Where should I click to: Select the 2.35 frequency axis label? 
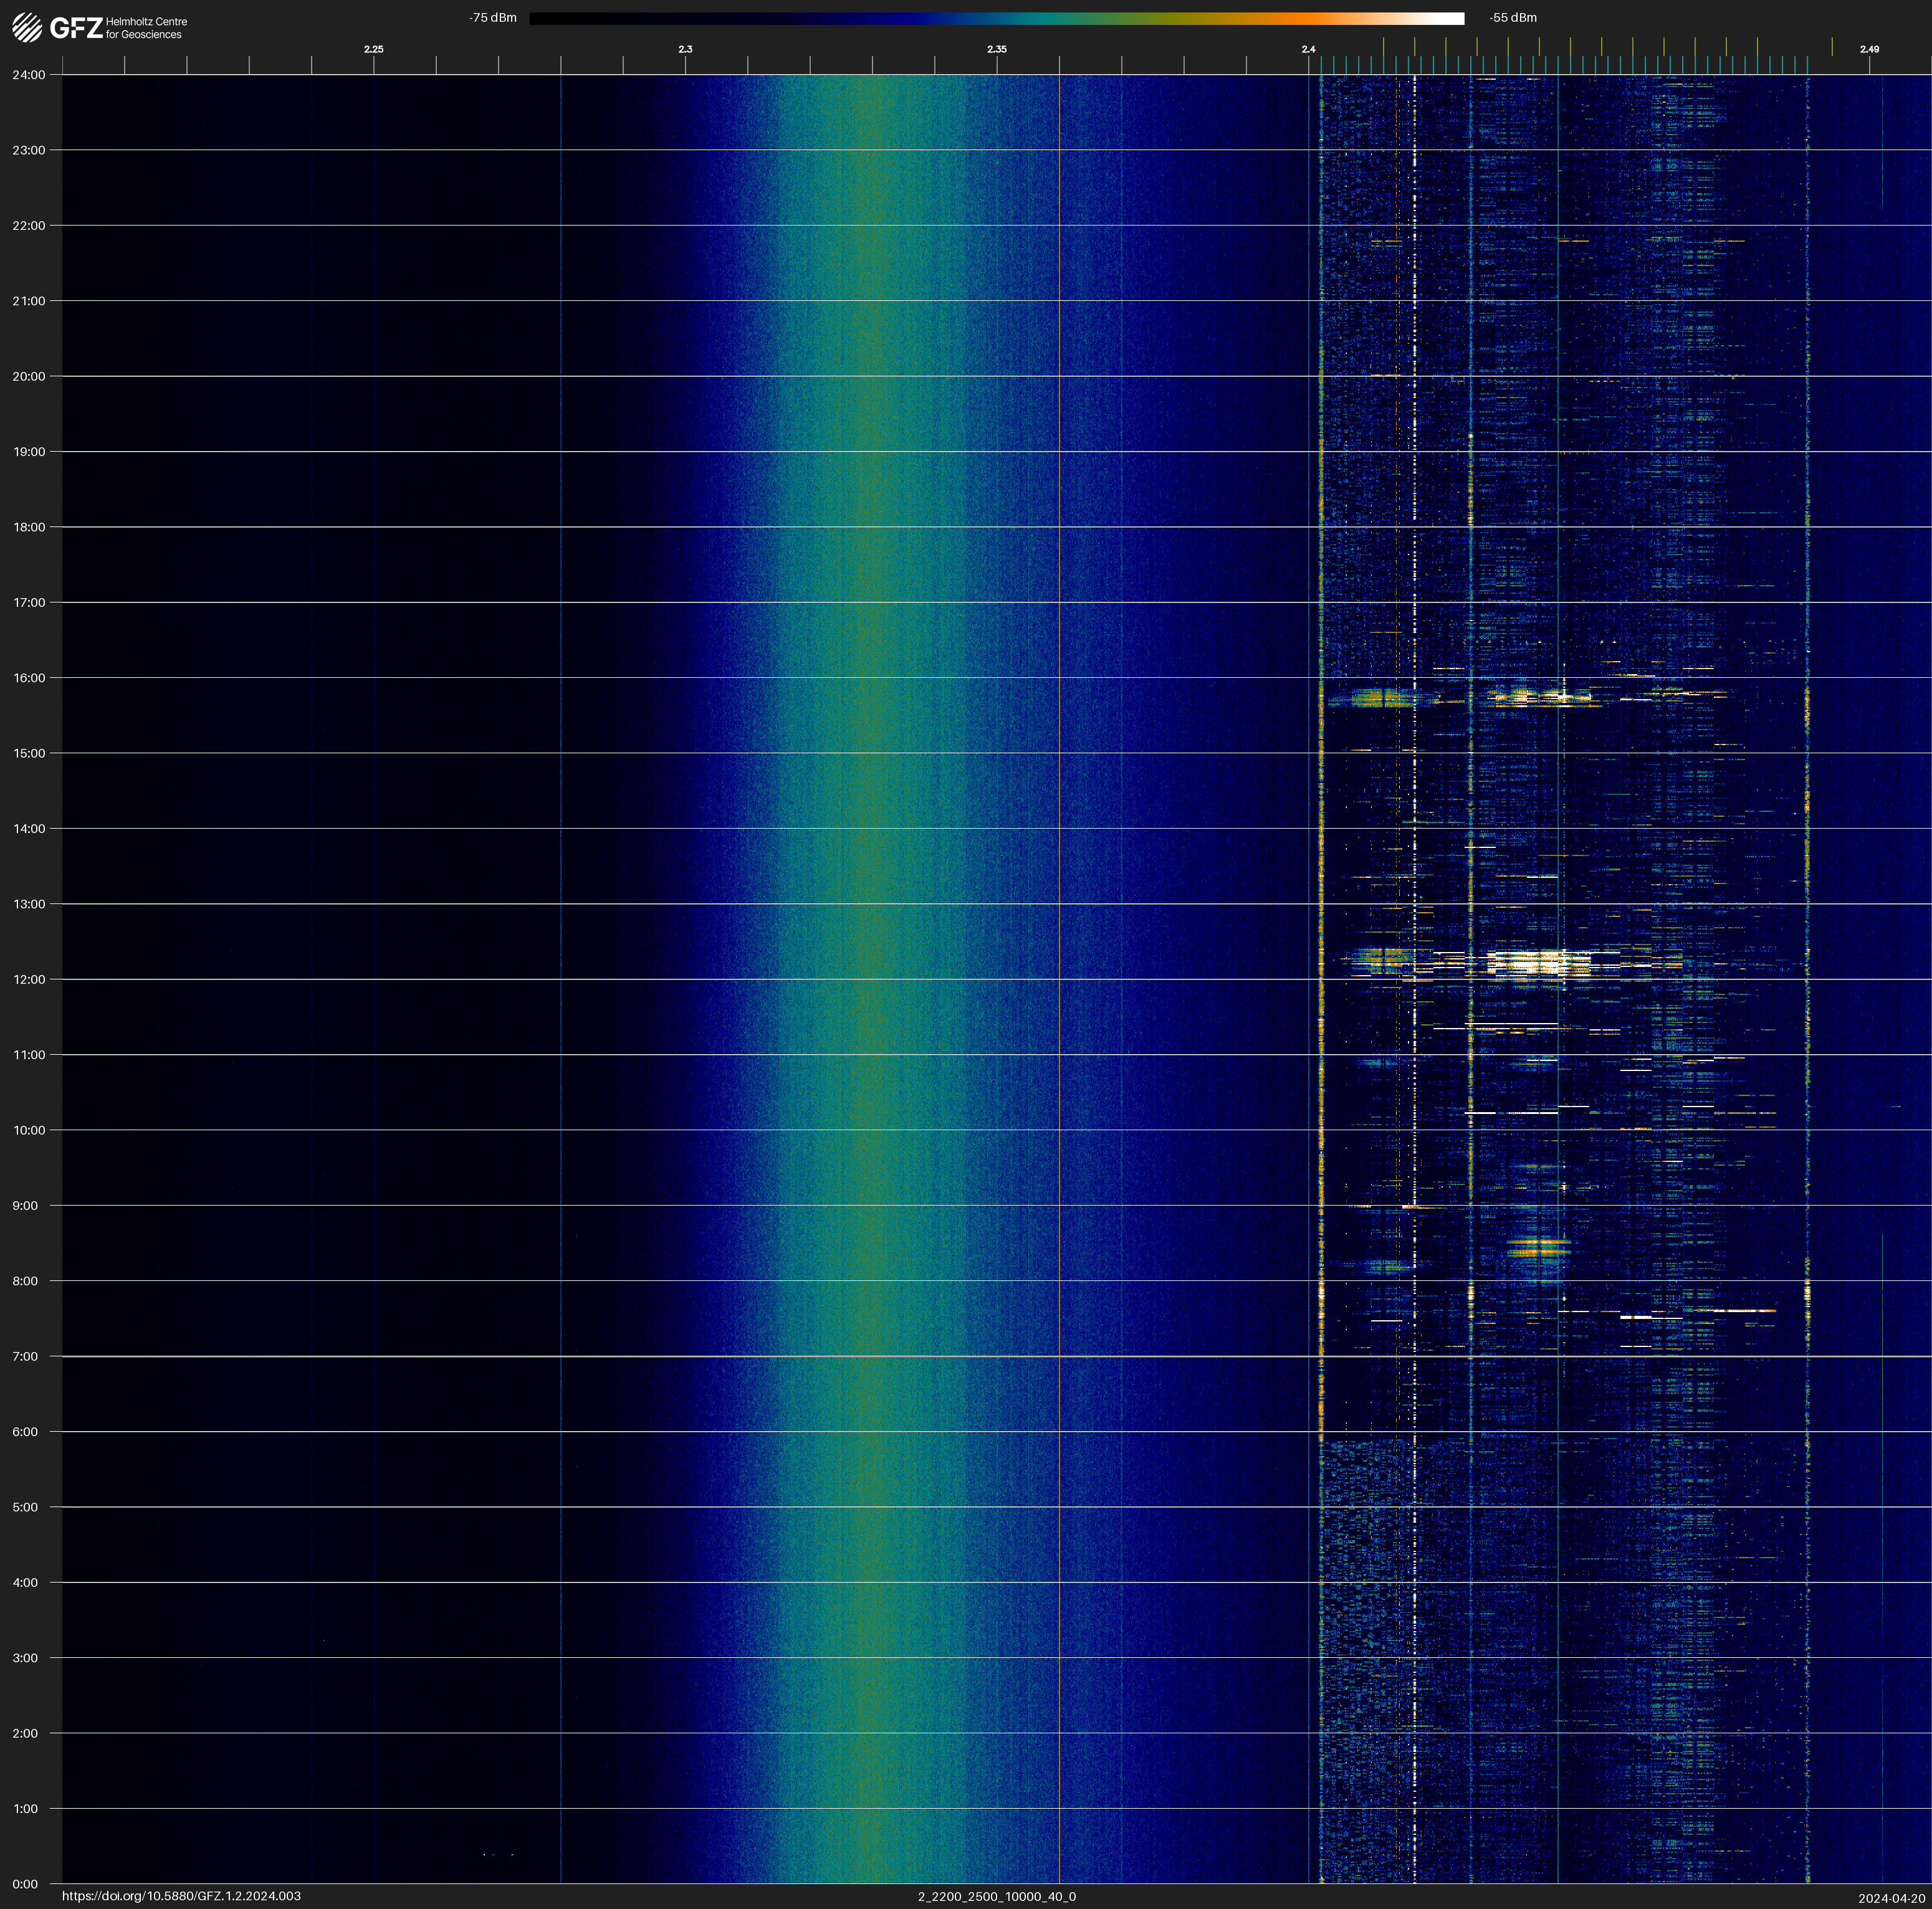coord(996,49)
